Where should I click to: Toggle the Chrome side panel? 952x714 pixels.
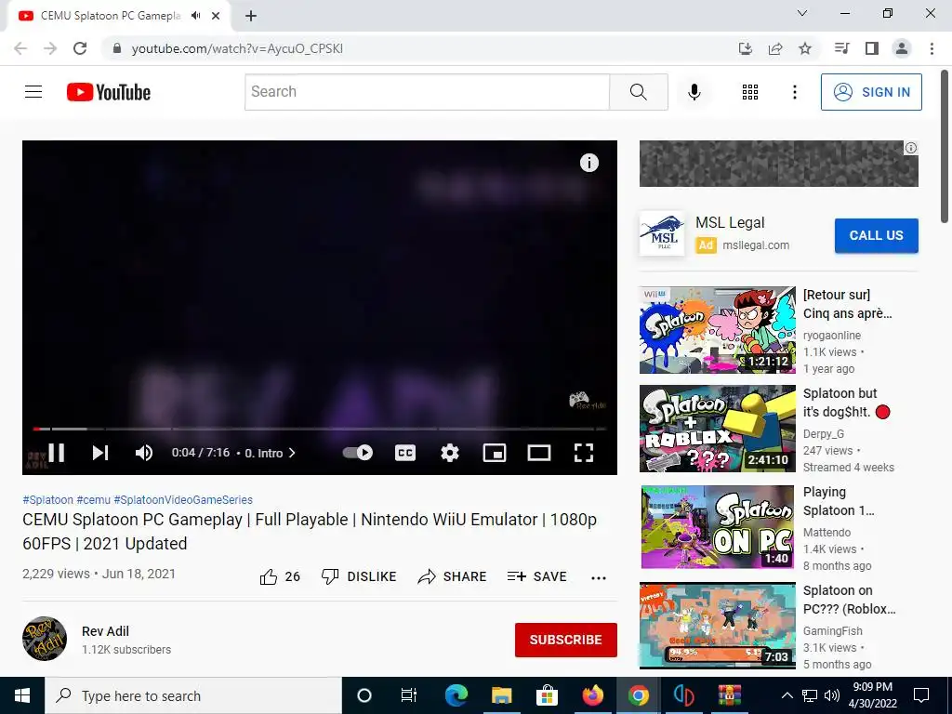872,48
